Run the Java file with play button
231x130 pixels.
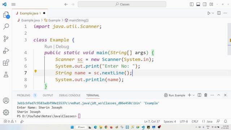209,13
